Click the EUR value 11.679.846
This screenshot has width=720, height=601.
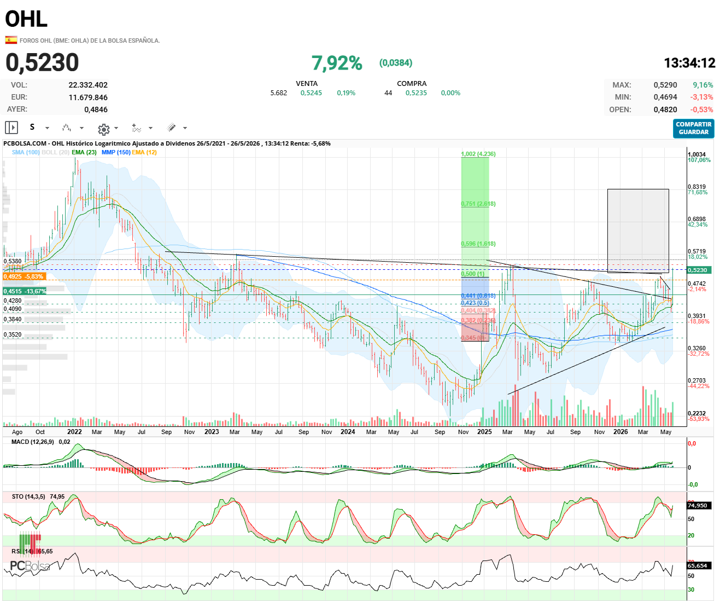pos(88,97)
